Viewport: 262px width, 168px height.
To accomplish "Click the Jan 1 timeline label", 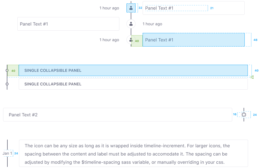I will click(x=7, y=153).
